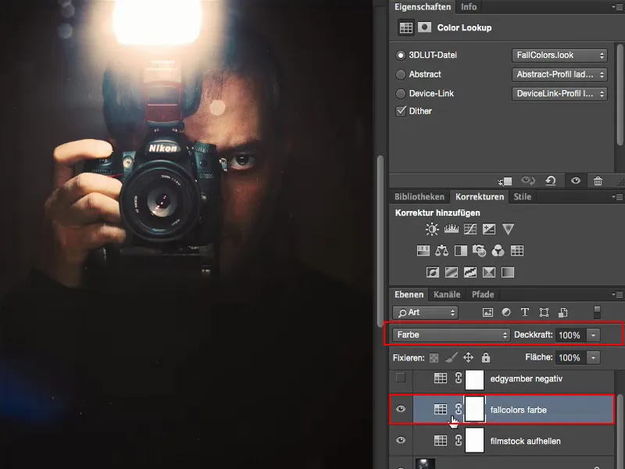
Task: Add Selective Color adjustment icon
Action: (x=489, y=272)
